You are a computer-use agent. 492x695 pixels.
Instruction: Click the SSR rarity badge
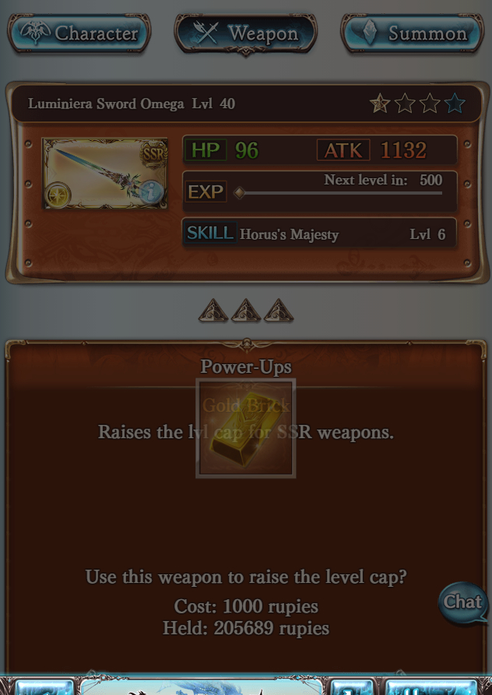point(153,154)
